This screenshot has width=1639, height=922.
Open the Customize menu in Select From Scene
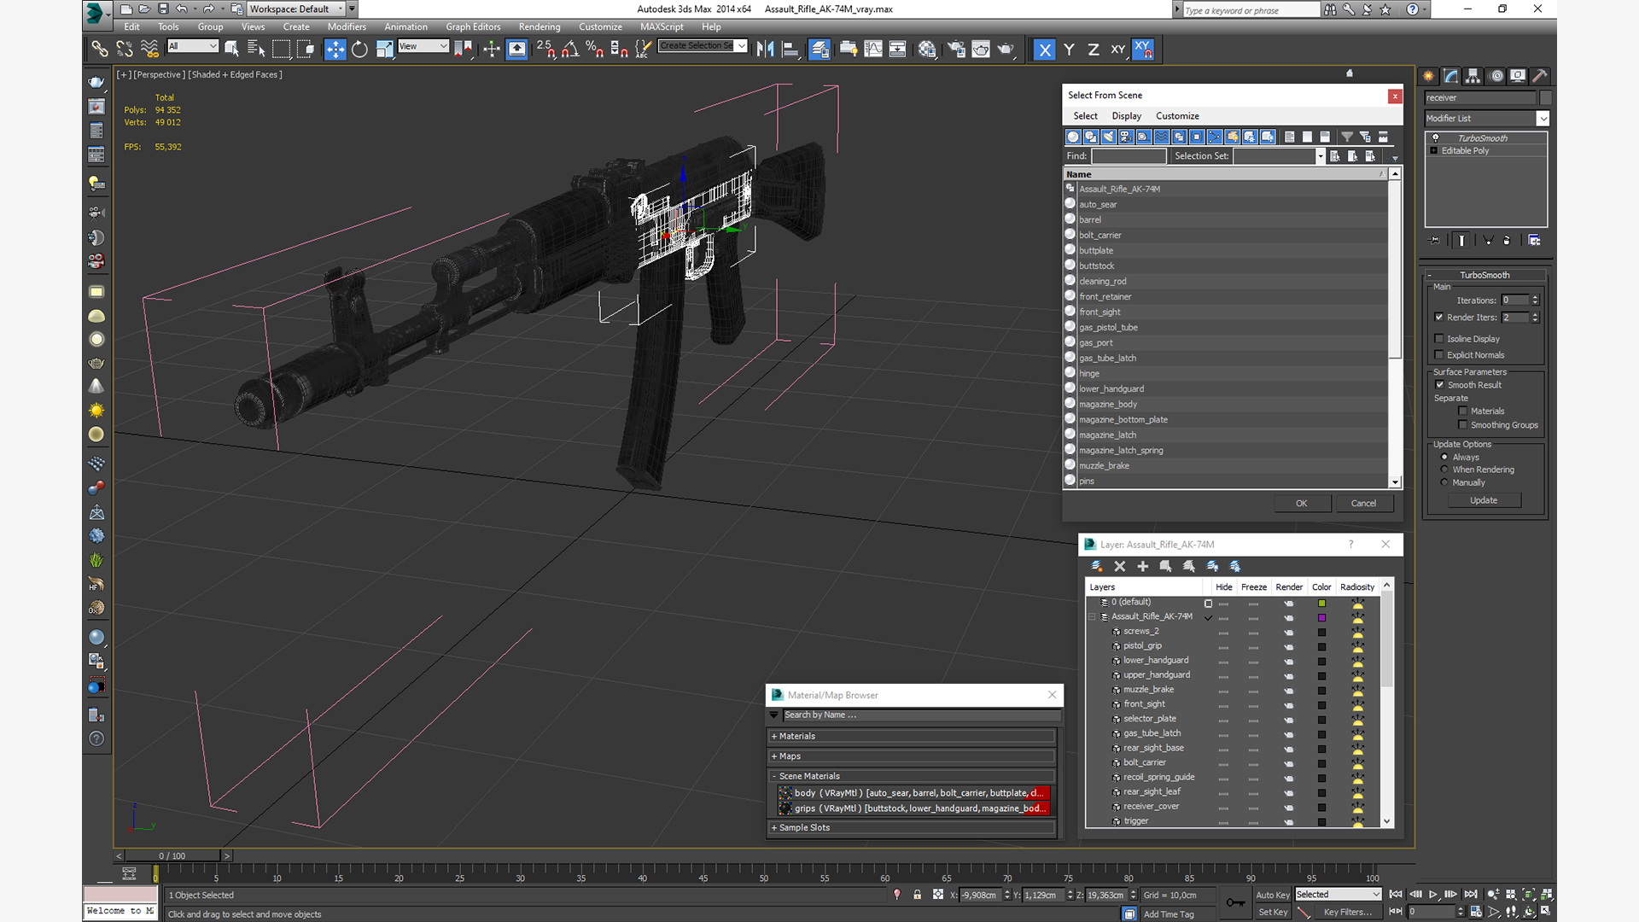(x=1177, y=116)
